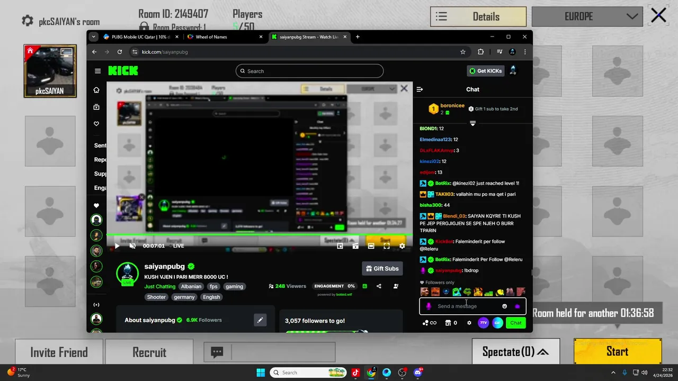Select the Shooter tag
The width and height of the screenshot is (678, 381).
coord(156,297)
